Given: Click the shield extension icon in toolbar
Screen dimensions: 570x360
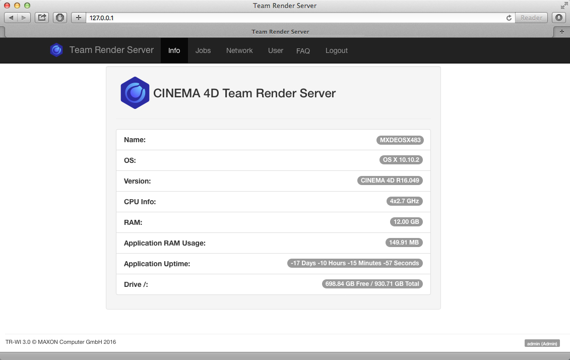Looking at the screenshot, I should (60, 18).
